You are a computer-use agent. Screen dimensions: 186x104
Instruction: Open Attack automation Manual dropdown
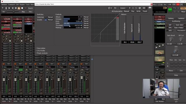(86, 17)
